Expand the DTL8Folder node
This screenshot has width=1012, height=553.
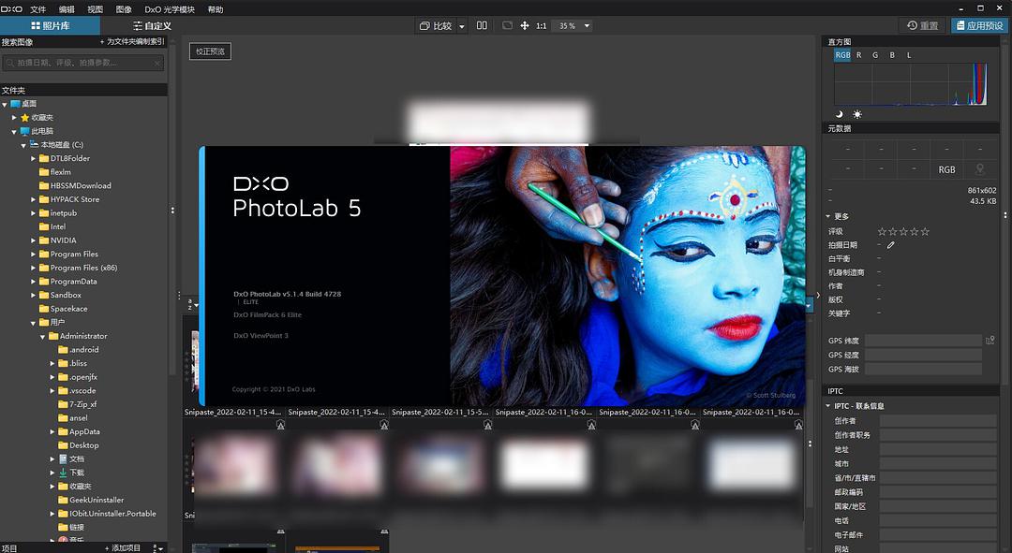34,158
